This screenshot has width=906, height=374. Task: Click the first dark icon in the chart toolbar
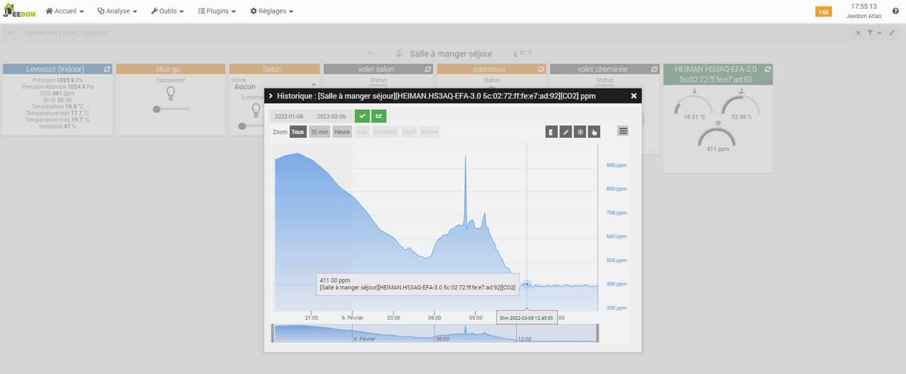(x=551, y=132)
